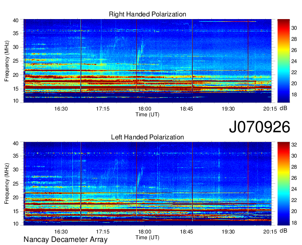Click 30 MHz tick on Left Handed plot
Screen dimensions: 302x245
click(16, 170)
